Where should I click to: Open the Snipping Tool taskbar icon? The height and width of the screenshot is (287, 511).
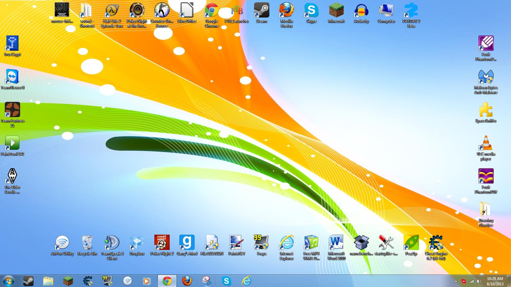(207, 281)
